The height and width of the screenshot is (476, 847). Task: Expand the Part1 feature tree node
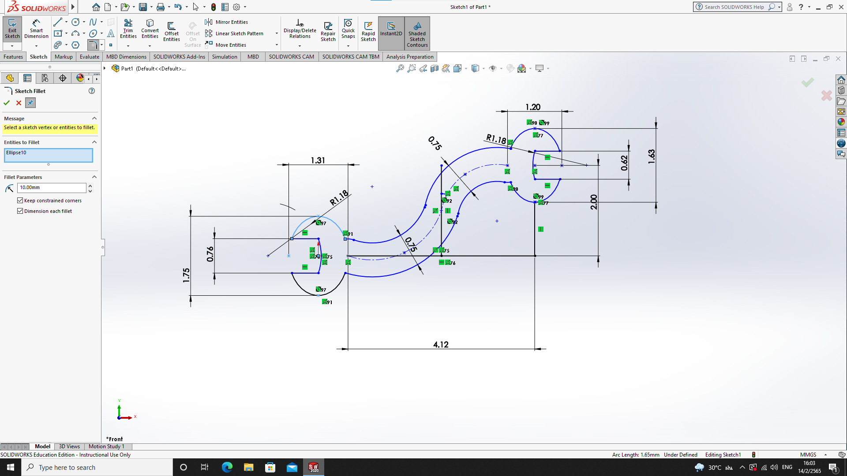click(105, 68)
